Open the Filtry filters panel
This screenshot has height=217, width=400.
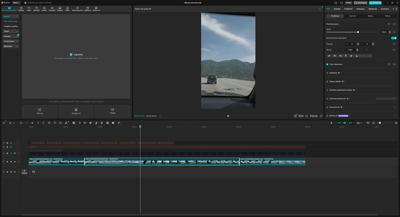(67, 9)
